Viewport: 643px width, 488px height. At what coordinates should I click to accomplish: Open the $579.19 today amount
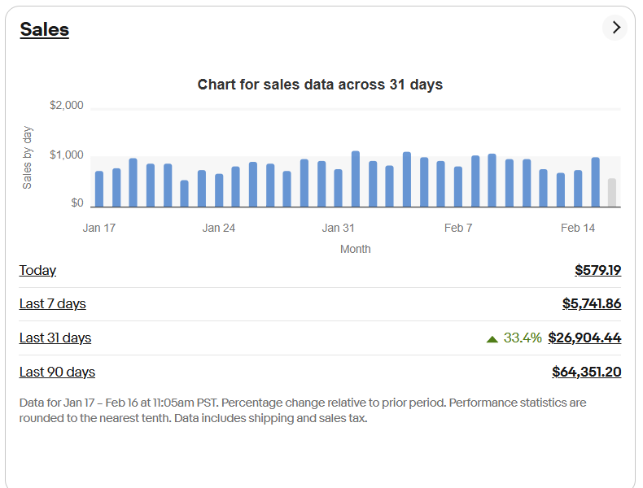(598, 270)
